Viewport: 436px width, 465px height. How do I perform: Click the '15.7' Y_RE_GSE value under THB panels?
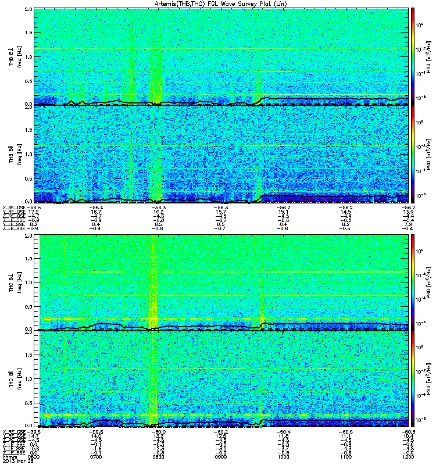[221, 212]
